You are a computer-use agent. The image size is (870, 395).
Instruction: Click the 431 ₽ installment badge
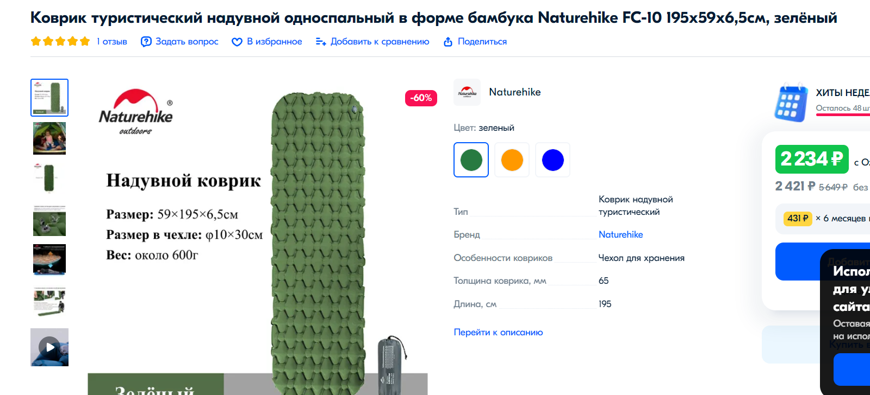coord(798,218)
